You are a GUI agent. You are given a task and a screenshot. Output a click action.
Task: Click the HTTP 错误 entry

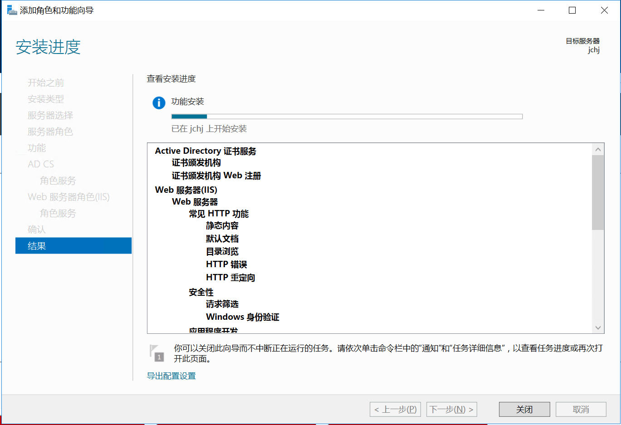click(226, 264)
